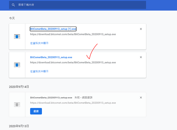Click the 2020年9月13日 date heading
The image size is (177, 130).
pos(19,126)
